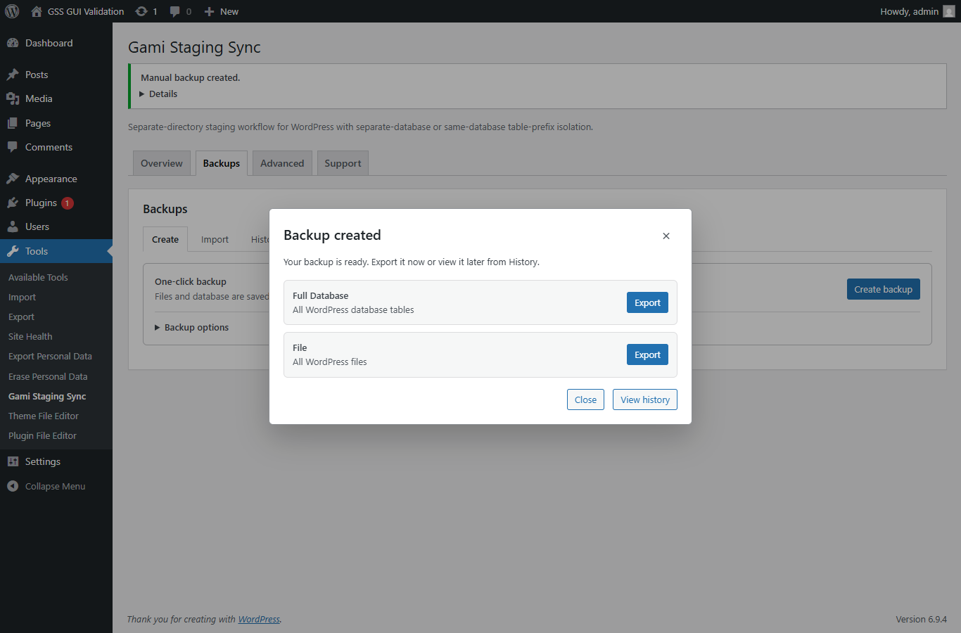Select the Backups tab
The width and height of the screenshot is (961, 633).
pos(222,163)
